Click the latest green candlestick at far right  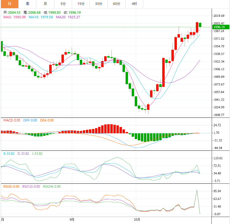tap(200, 25)
